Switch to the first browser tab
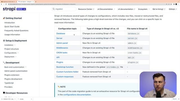The height and width of the screenshot is (101, 180). [x=9, y=2]
